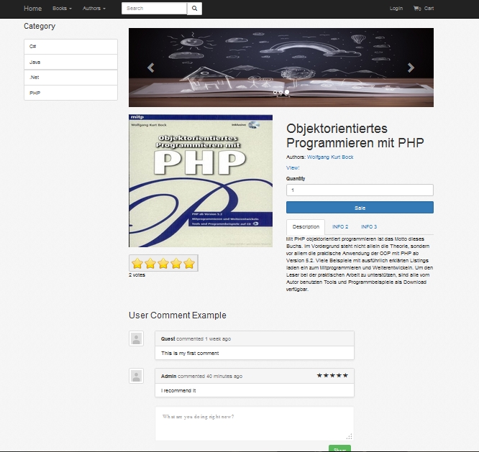Switch to Description tab
This screenshot has height=452, width=479.
[306, 226]
